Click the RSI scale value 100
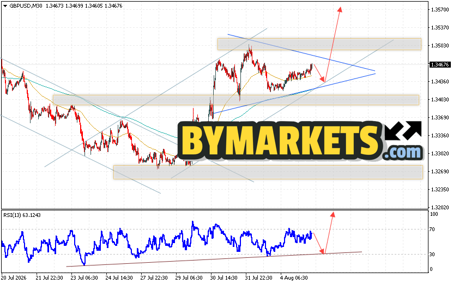The width and height of the screenshot is (453, 284). click(434, 214)
